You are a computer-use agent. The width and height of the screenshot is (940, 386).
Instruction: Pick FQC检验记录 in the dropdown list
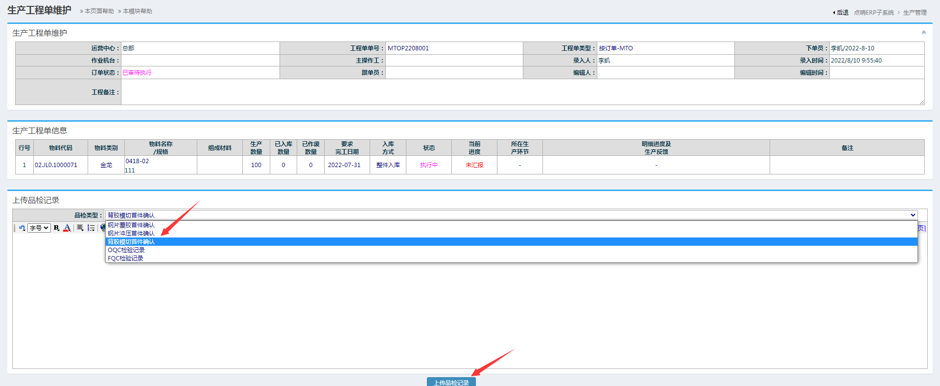click(x=125, y=258)
